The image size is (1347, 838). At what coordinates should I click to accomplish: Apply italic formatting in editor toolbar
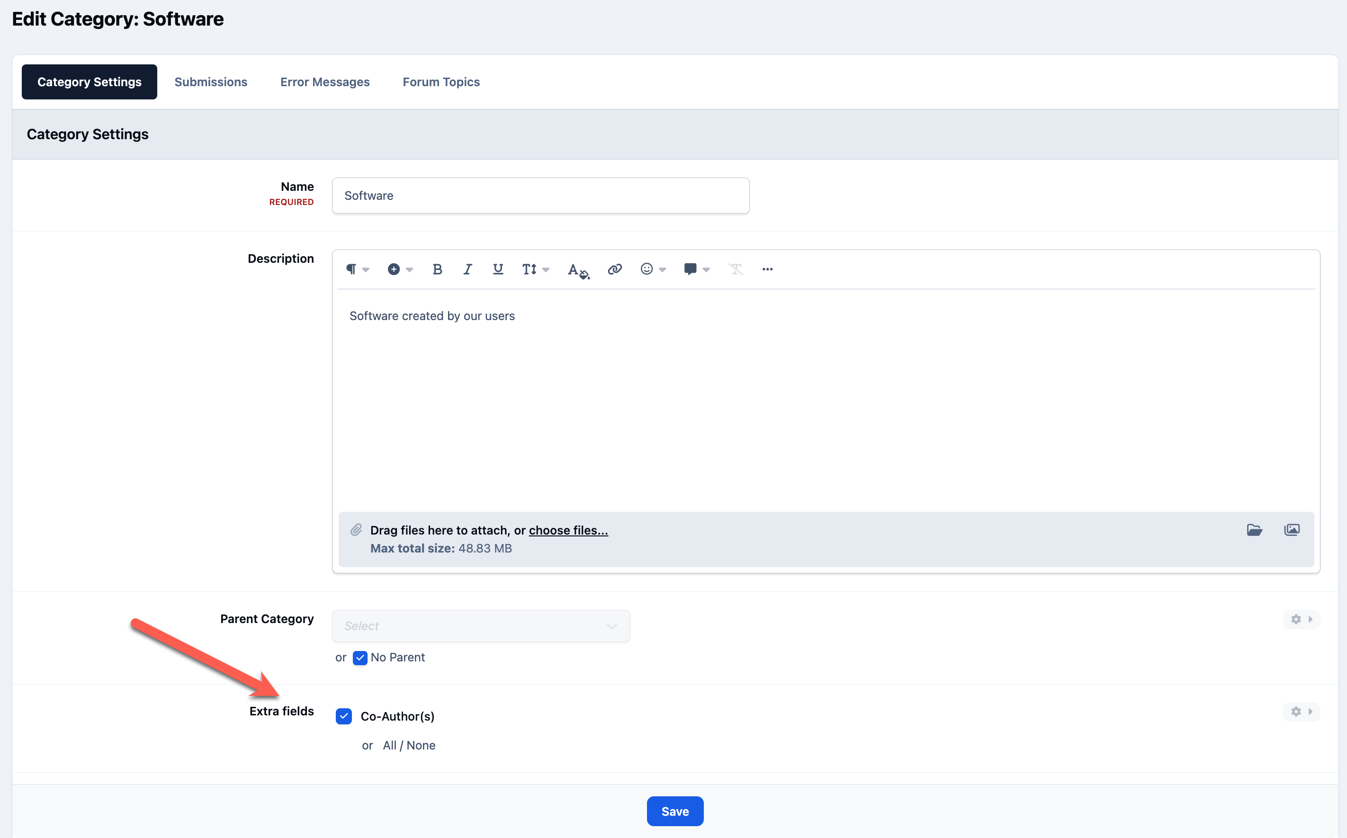tap(467, 269)
